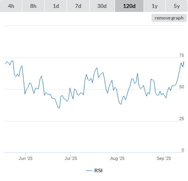The width and height of the screenshot is (188, 181).
Task: Click the Jul '25 axis label
Action: click(x=71, y=158)
